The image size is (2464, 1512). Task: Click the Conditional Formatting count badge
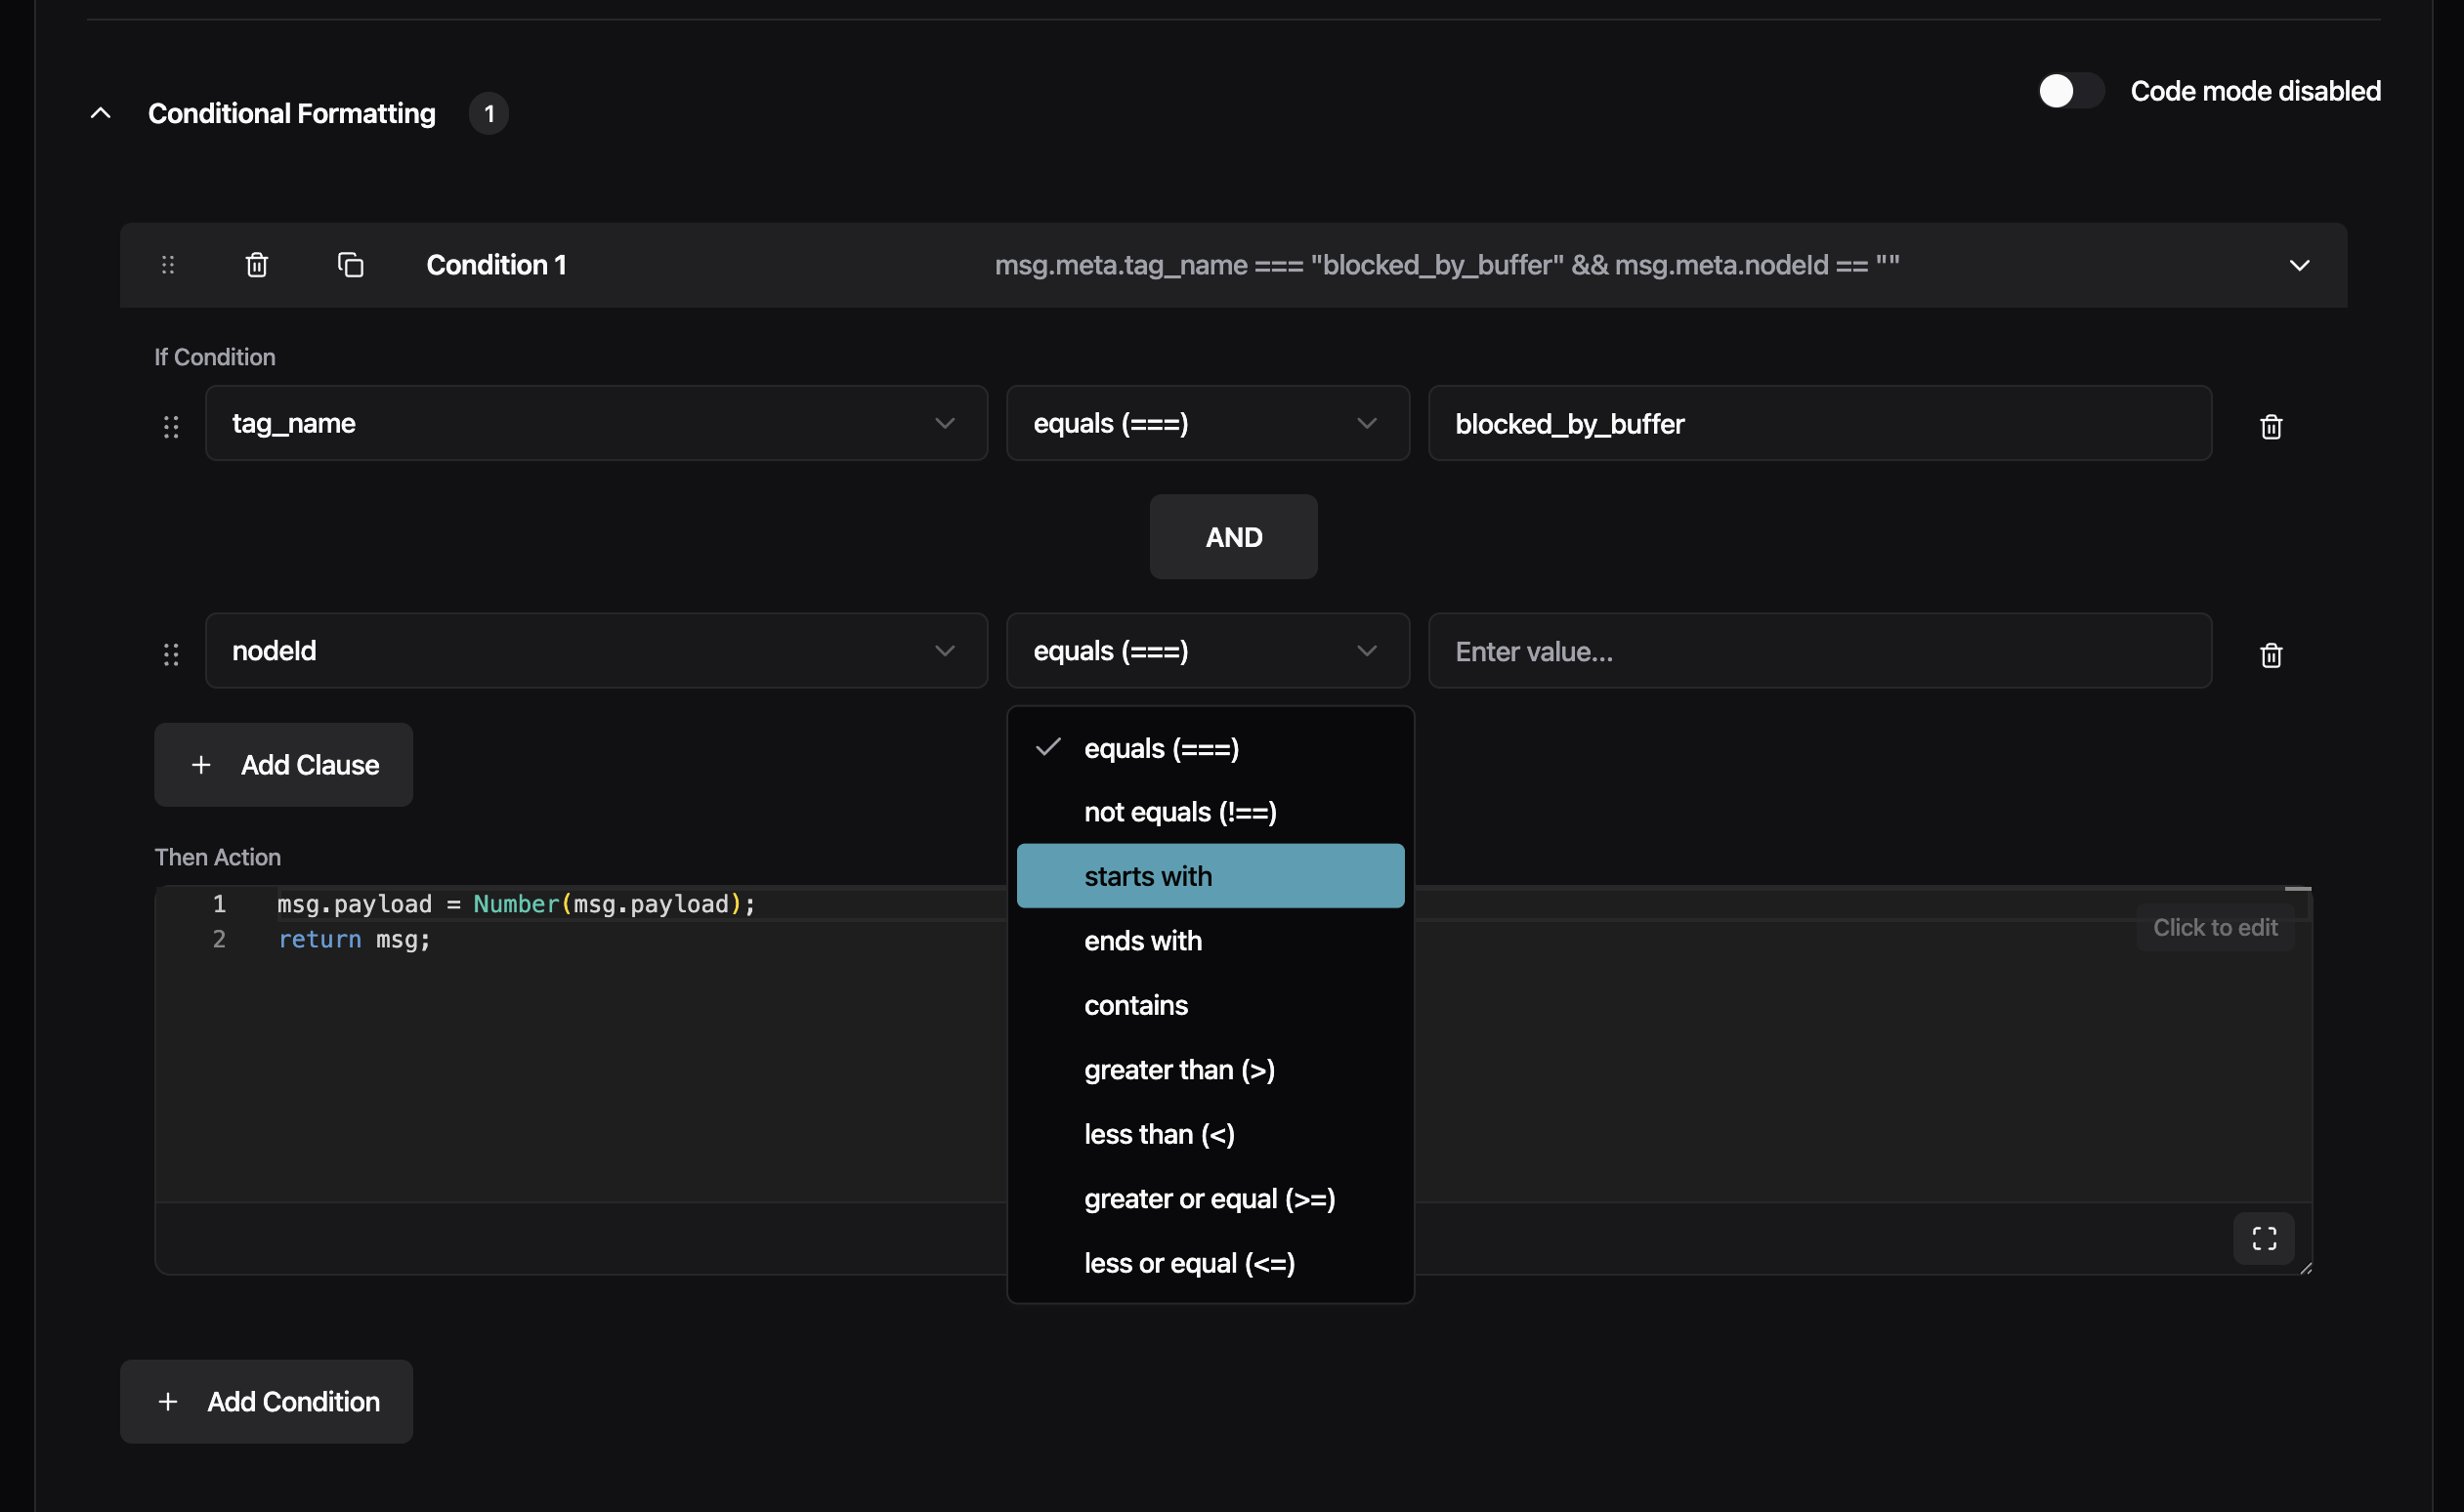[x=489, y=113]
